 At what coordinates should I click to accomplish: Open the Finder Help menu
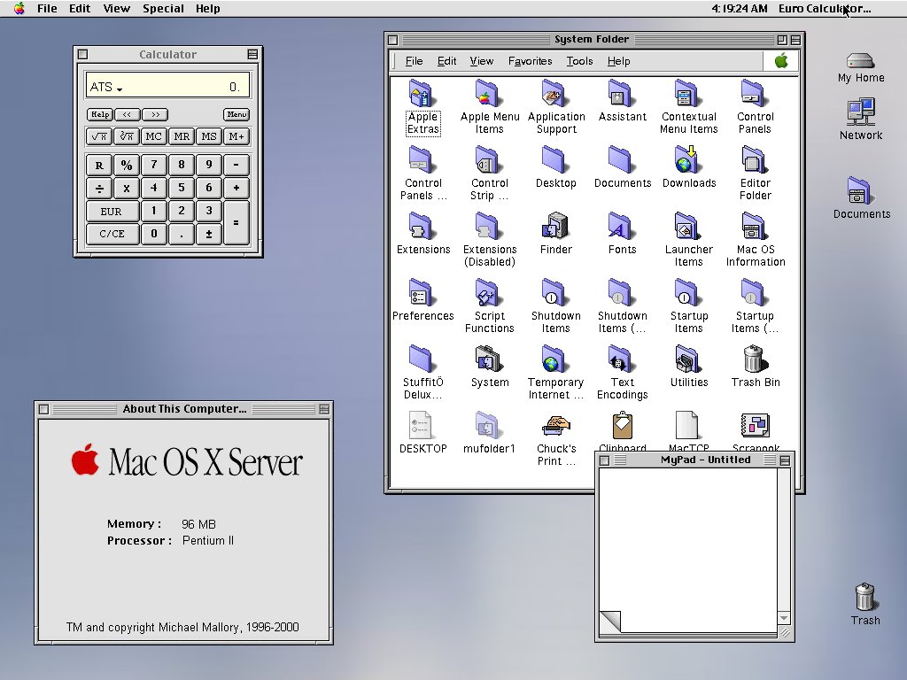coord(207,9)
